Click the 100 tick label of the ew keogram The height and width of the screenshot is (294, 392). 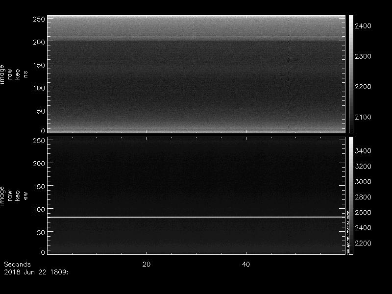pyautogui.click(x=39, y=210)
